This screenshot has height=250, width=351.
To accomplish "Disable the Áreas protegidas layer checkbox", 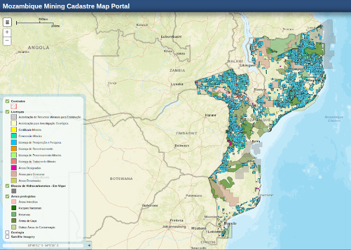I will click(7, 197).
